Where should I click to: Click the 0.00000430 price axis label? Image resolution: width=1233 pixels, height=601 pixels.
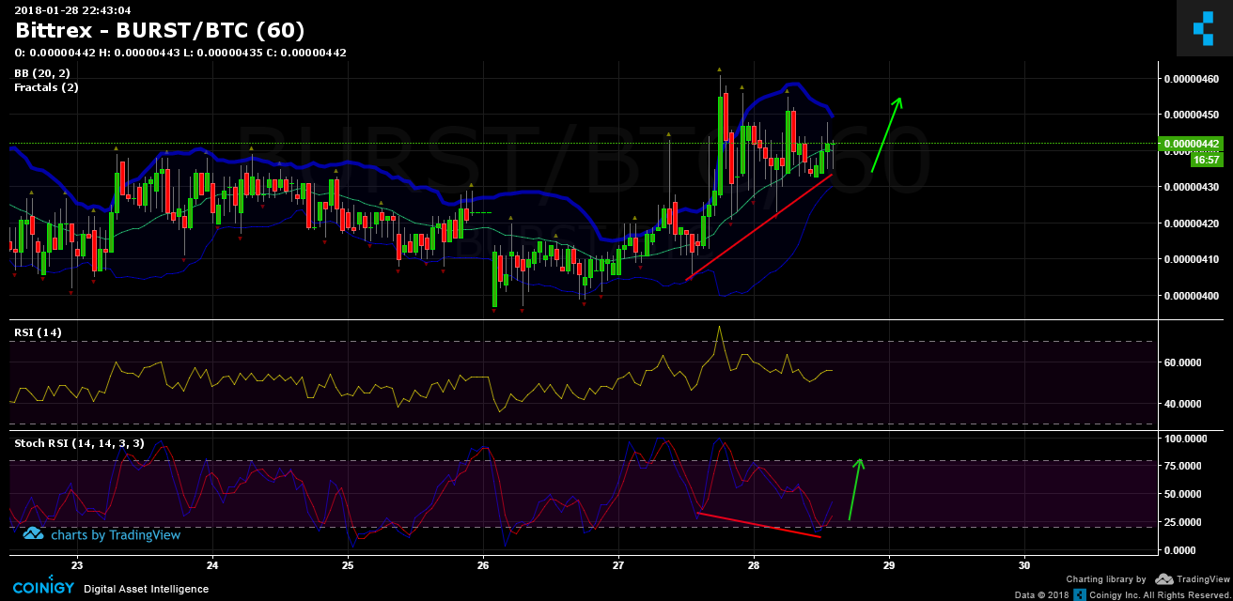tap(1191, 187)
